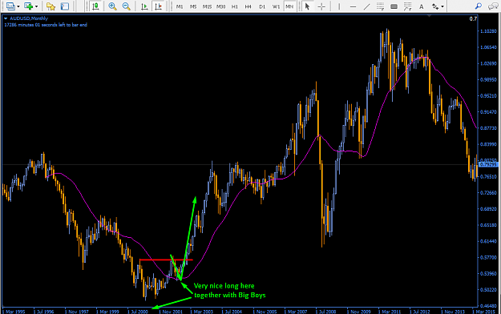This screenshot has height=314, width=501.
Task: Zoom in on the chart
Action: [112, 6]
